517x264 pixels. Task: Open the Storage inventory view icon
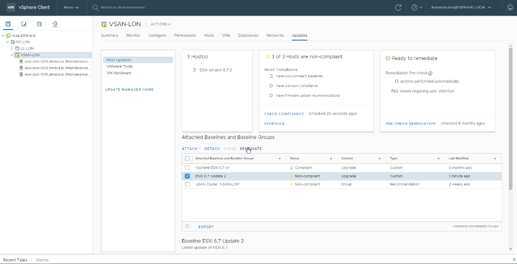39,24
